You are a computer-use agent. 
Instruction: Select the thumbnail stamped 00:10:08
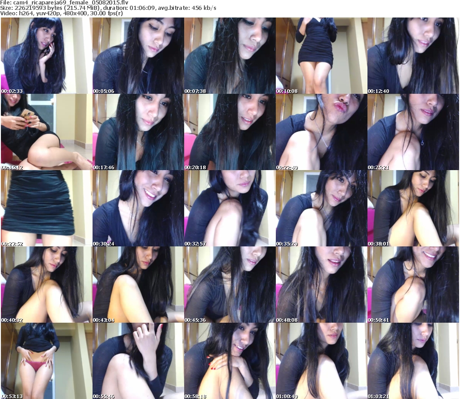(321, 56)
